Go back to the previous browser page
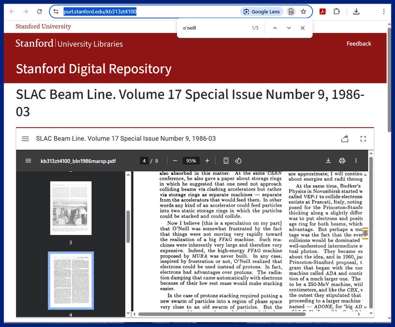 coord(12,12)
